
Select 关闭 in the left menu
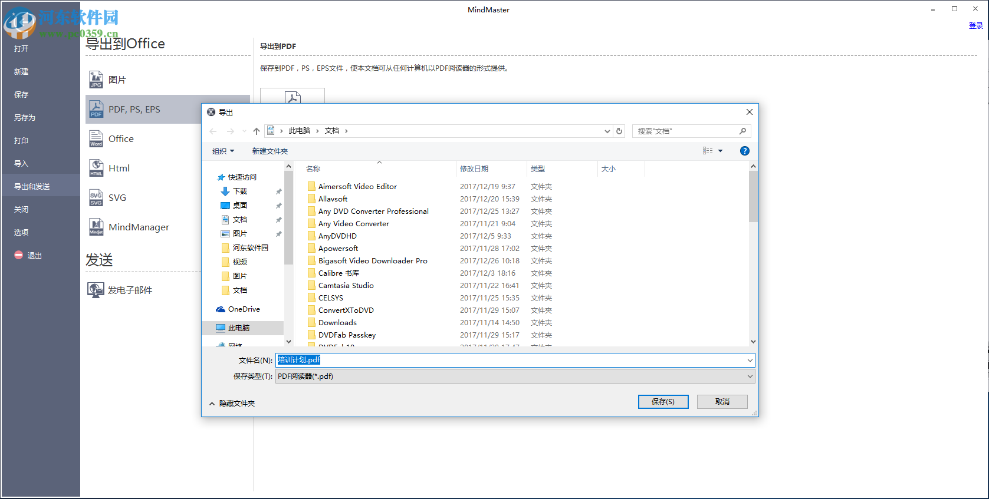pyautogui.click(x=21, y=209)
